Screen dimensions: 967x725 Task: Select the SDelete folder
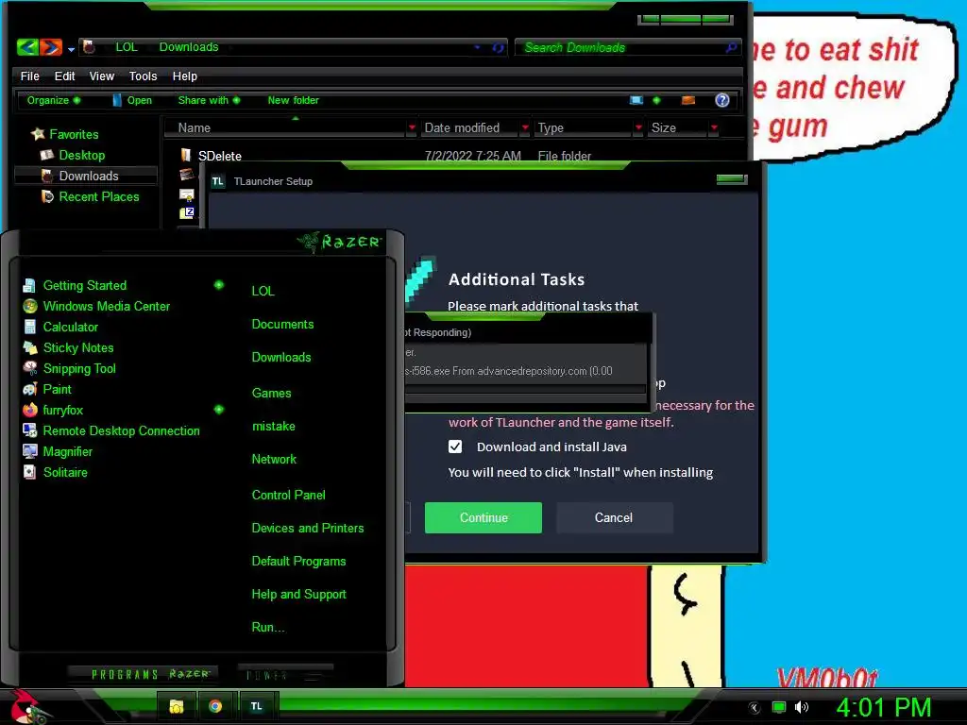219,156
